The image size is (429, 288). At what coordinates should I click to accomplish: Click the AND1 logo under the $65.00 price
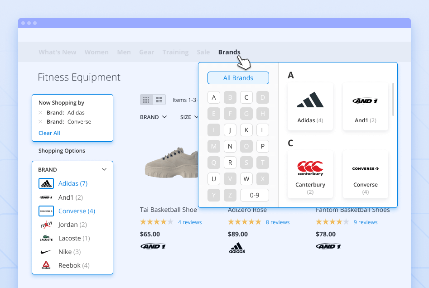coord(153,246)
